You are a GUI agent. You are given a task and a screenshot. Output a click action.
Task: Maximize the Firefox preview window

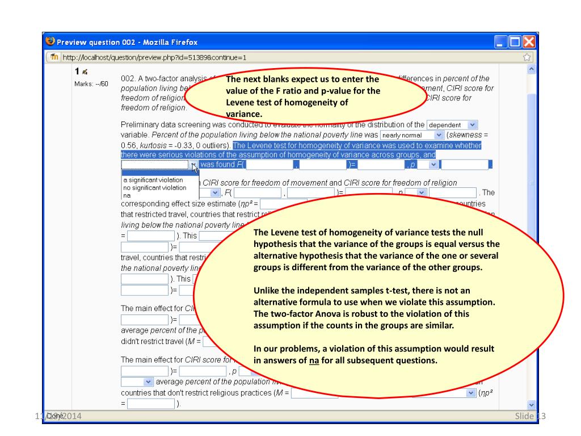click(515, 42)
